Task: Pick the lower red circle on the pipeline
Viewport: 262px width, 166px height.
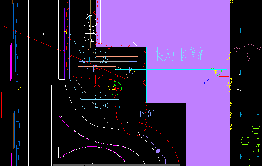Action: tap(97, 88)
